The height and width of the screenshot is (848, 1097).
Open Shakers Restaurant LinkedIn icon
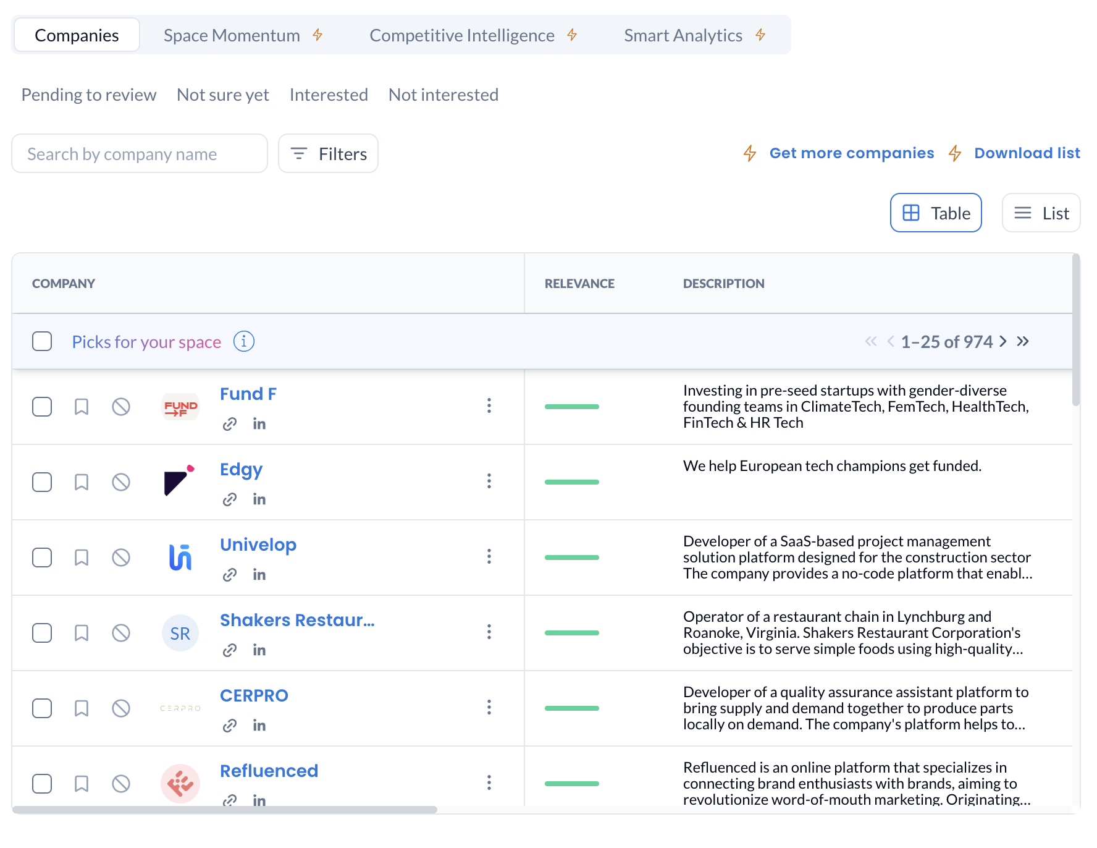pos(259,650)
